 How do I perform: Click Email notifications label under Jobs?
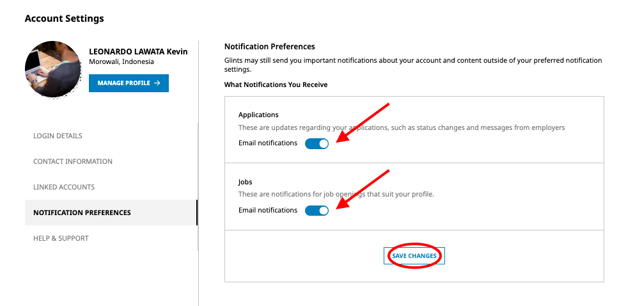click(x=268, y=210)
